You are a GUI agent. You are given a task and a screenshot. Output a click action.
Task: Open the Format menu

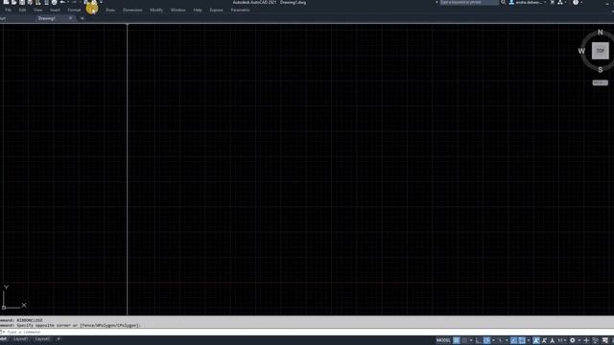[74, 11]
